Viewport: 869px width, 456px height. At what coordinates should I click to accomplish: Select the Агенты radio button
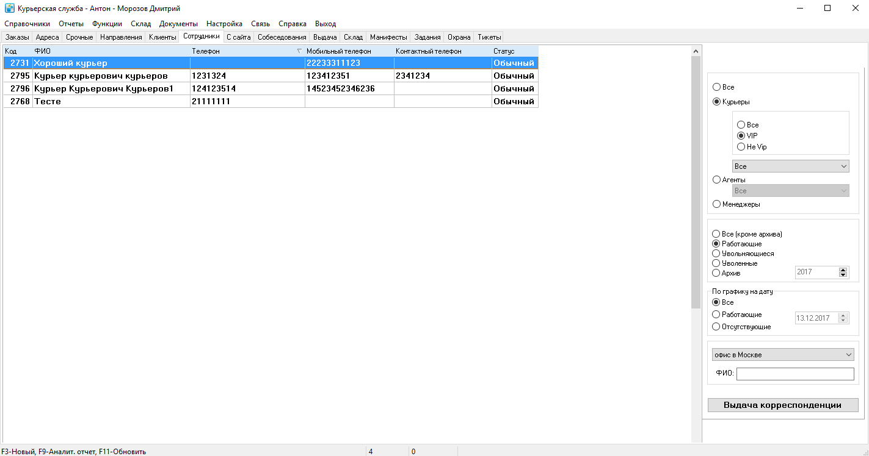717,180
